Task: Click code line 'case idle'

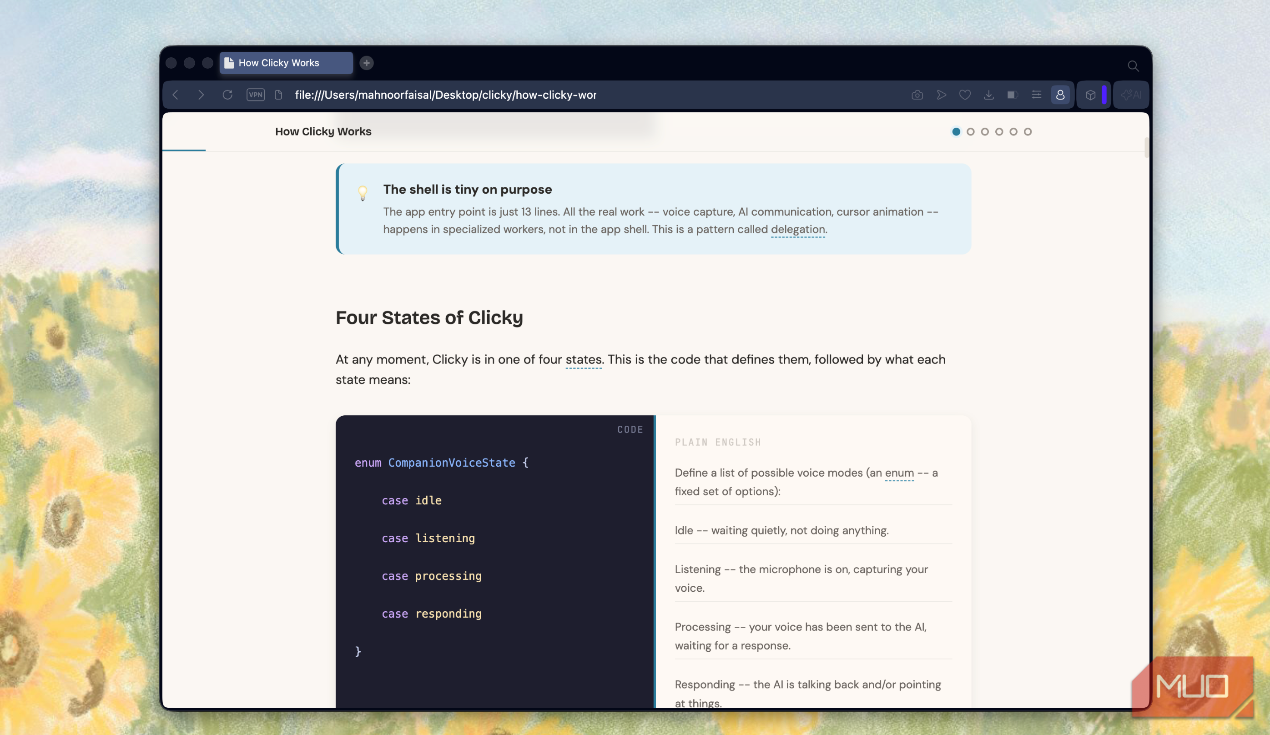Action: click(411, 500)
